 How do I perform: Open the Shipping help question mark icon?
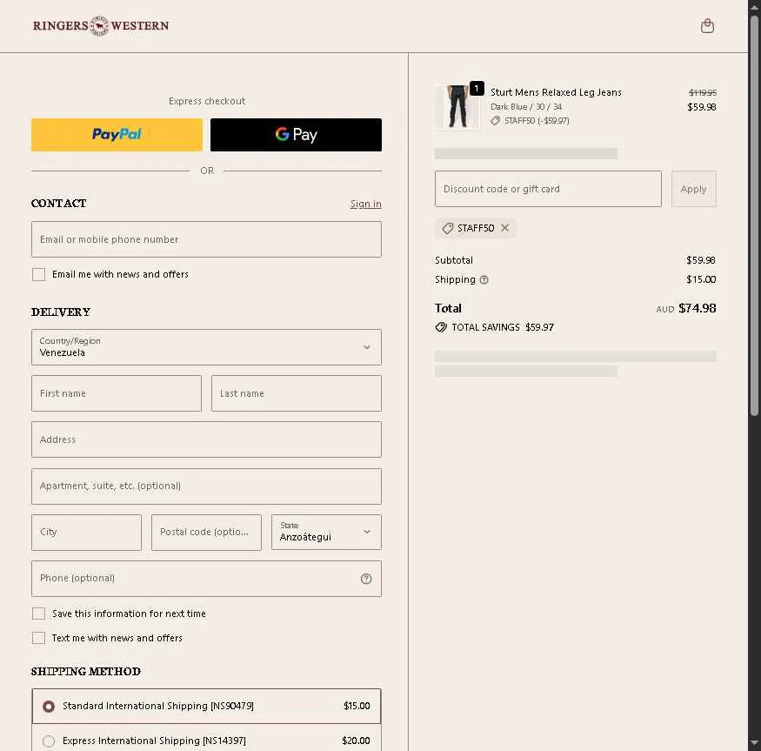[484, 280]
